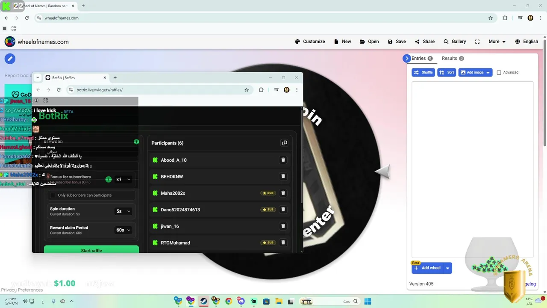The image size is (547, 308).
Task: Reload the BotRix Raffles page
Action: click(x=59, y=90)
